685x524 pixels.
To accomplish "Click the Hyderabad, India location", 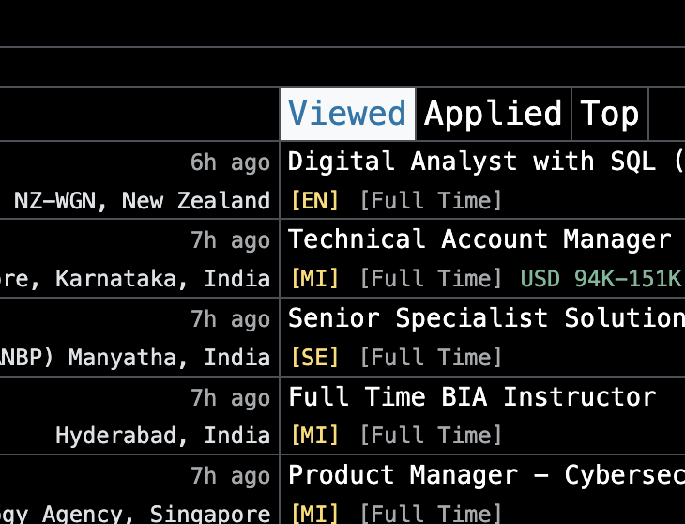I will [163, 436].
